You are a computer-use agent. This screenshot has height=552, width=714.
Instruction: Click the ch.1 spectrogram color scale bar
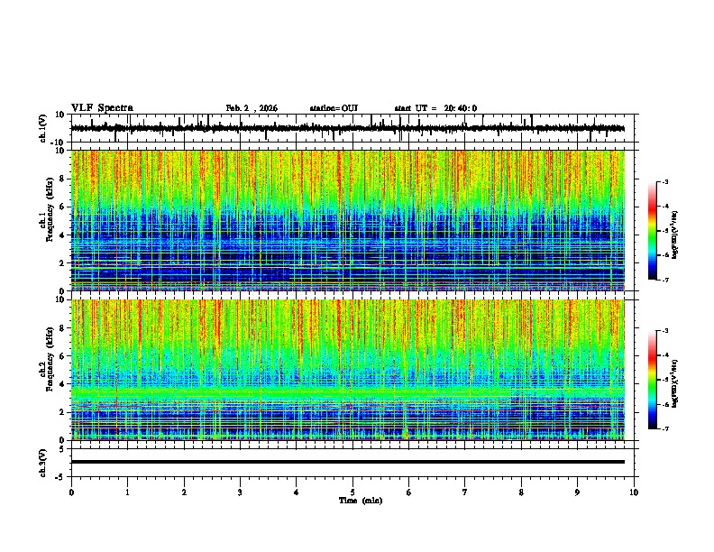point(653,231)
